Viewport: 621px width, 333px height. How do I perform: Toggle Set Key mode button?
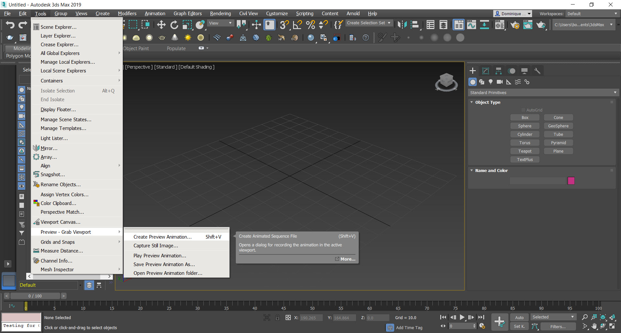519,327
